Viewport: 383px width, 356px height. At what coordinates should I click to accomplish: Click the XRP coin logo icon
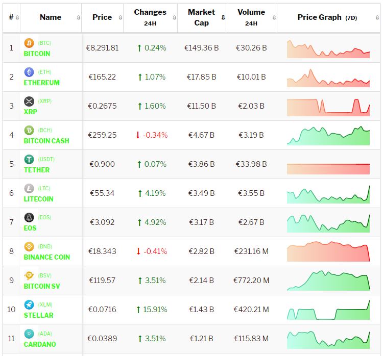click(29, 101)
